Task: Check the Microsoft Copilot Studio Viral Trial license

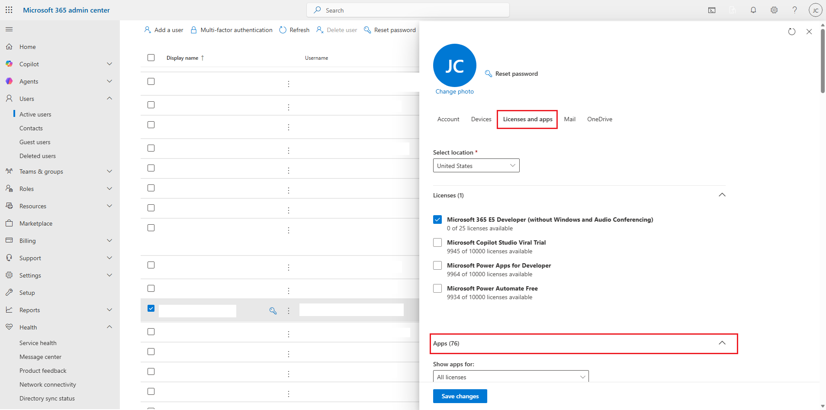Action: coord(437,242)
